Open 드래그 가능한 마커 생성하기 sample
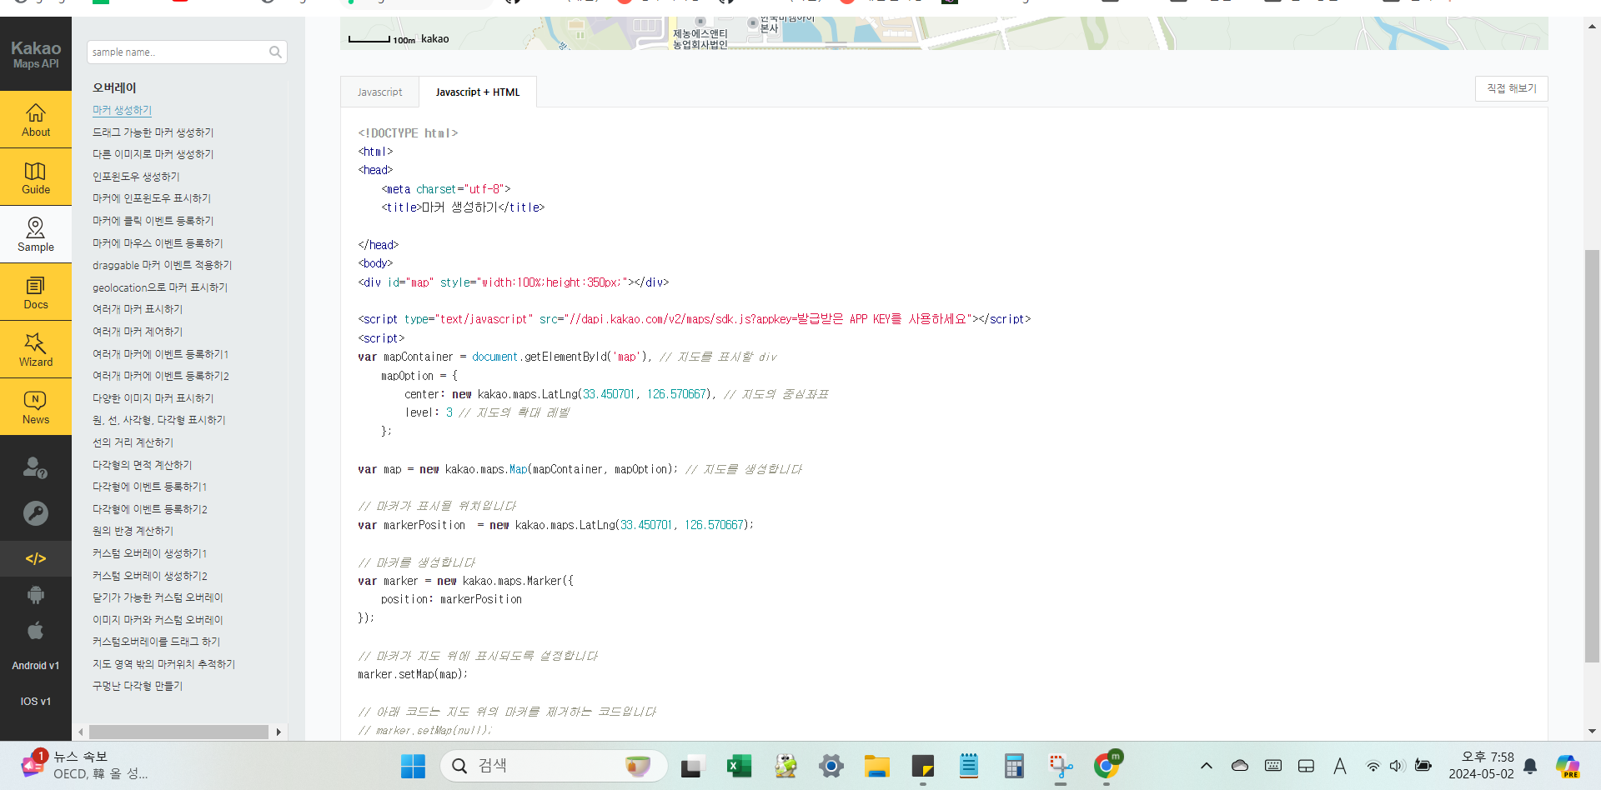This screenshot has width=1601, height=790. click(153, 132)
